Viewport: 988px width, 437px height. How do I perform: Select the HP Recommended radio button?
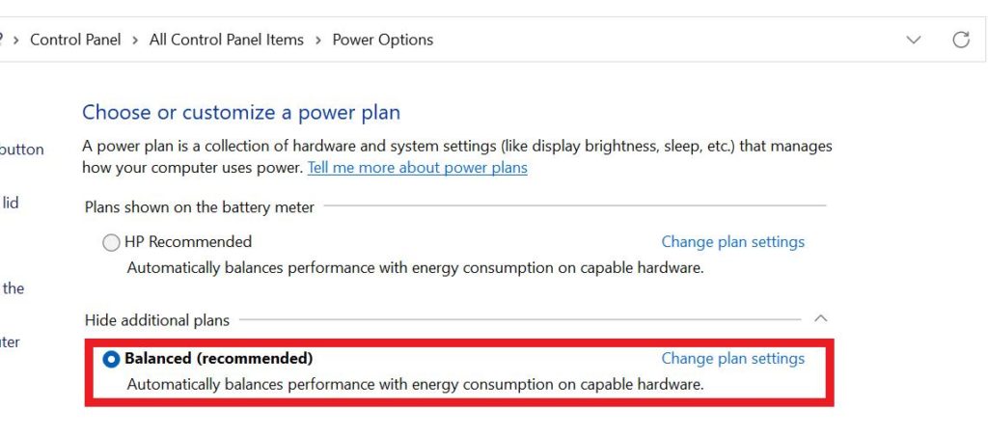[x=111, y=243]
